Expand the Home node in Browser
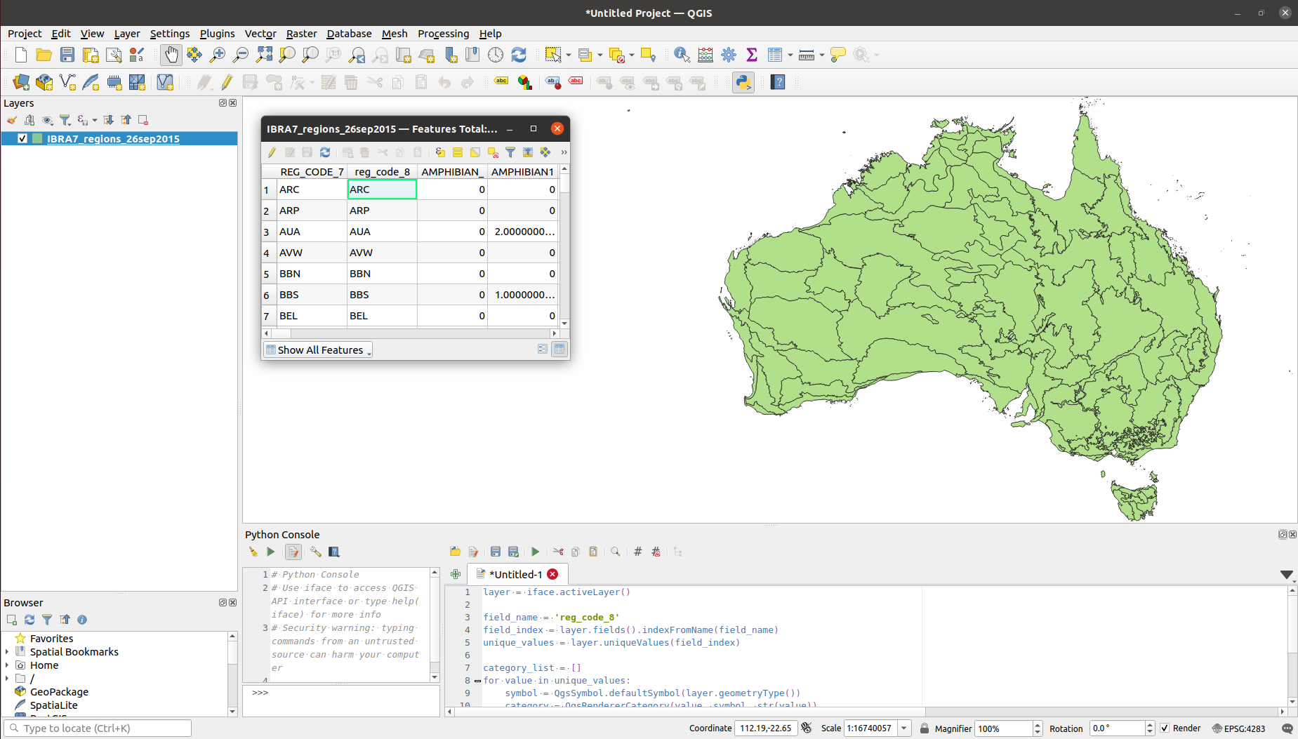 7,665
